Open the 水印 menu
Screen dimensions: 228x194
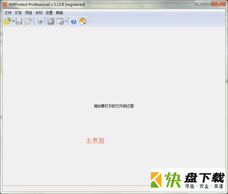(x=39, y=13)
